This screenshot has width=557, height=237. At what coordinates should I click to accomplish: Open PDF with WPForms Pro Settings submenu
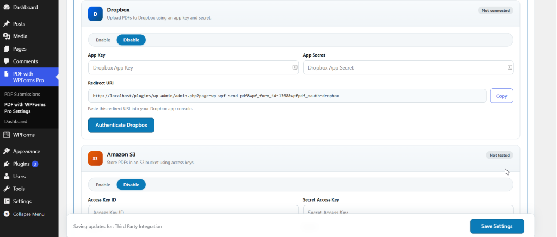(25, 108)
